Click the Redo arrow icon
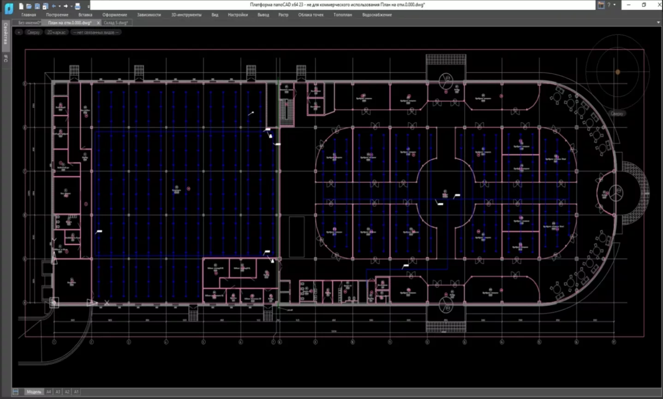Image resolution: width=663 pixels, height=399 pixels. click(66, 6)
